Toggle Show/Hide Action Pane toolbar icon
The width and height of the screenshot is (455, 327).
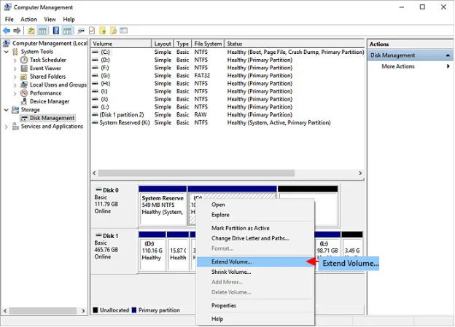tap(67, 31)
